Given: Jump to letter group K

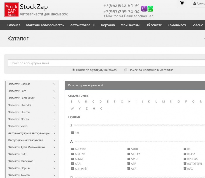Looking at the screenshot, I should (149, 102).
